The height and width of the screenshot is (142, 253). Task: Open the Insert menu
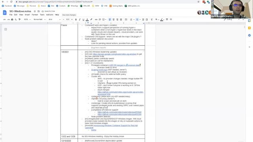tap(27, 15)
